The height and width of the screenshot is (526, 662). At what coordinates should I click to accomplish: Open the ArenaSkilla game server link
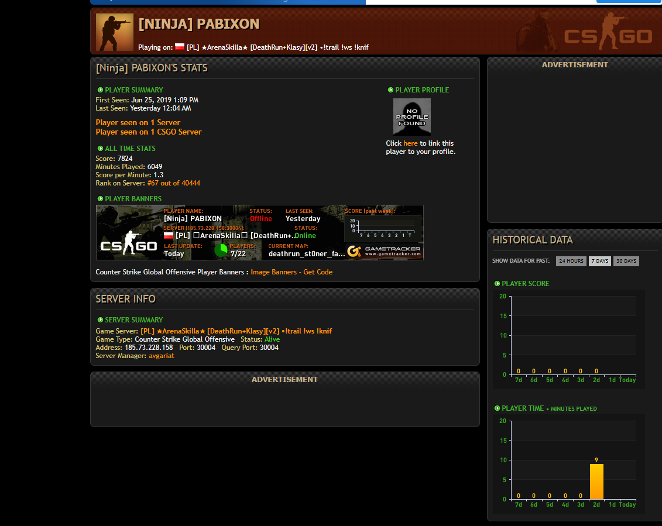click(x=236, y=331)
